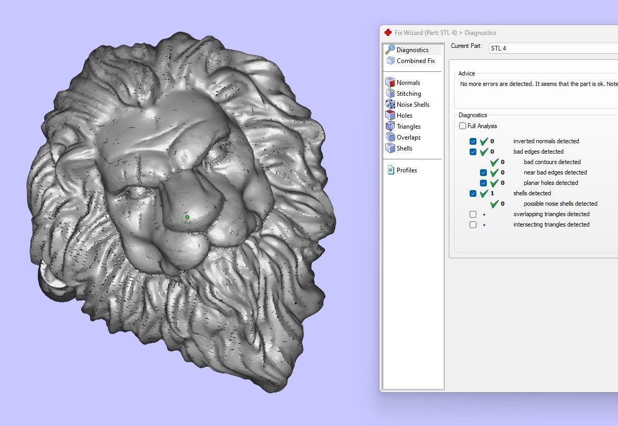Enable intersecting triangles detection
618x426 pixels.
click(x=473, y=224)
